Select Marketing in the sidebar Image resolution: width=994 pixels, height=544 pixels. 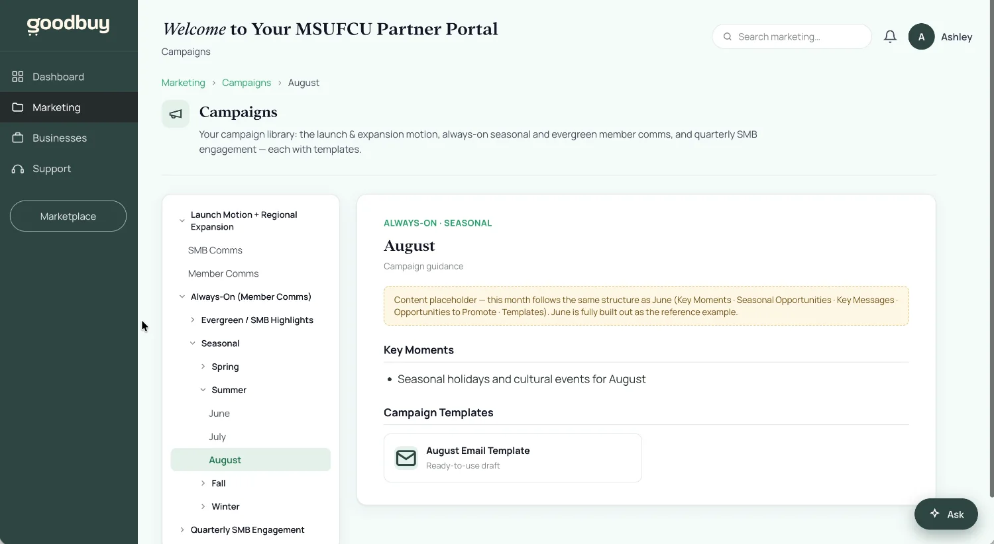click(x=69, y=107)
